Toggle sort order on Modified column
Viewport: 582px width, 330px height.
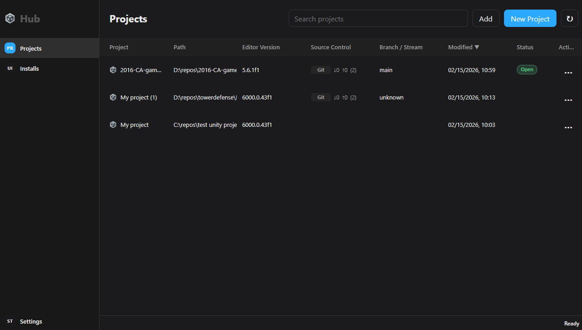tap(463, 47)
